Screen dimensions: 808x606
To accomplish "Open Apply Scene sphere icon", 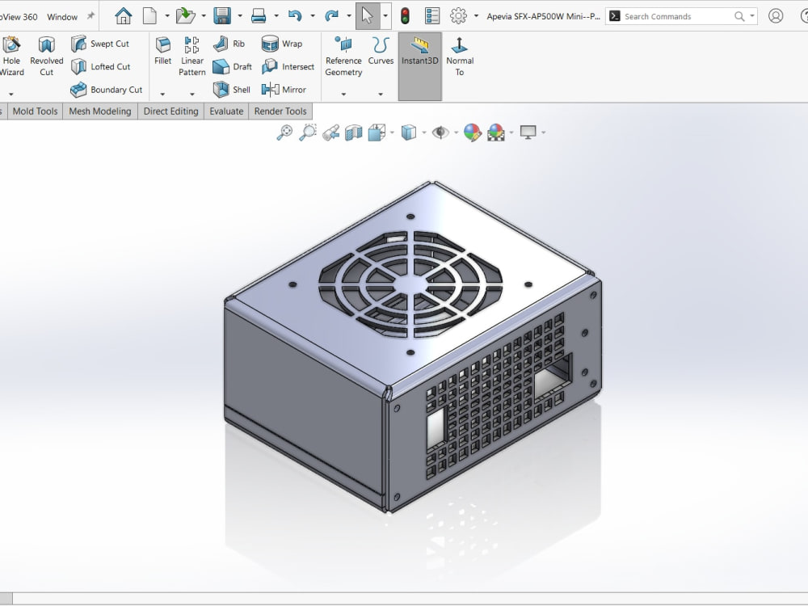I will [496, 133].
